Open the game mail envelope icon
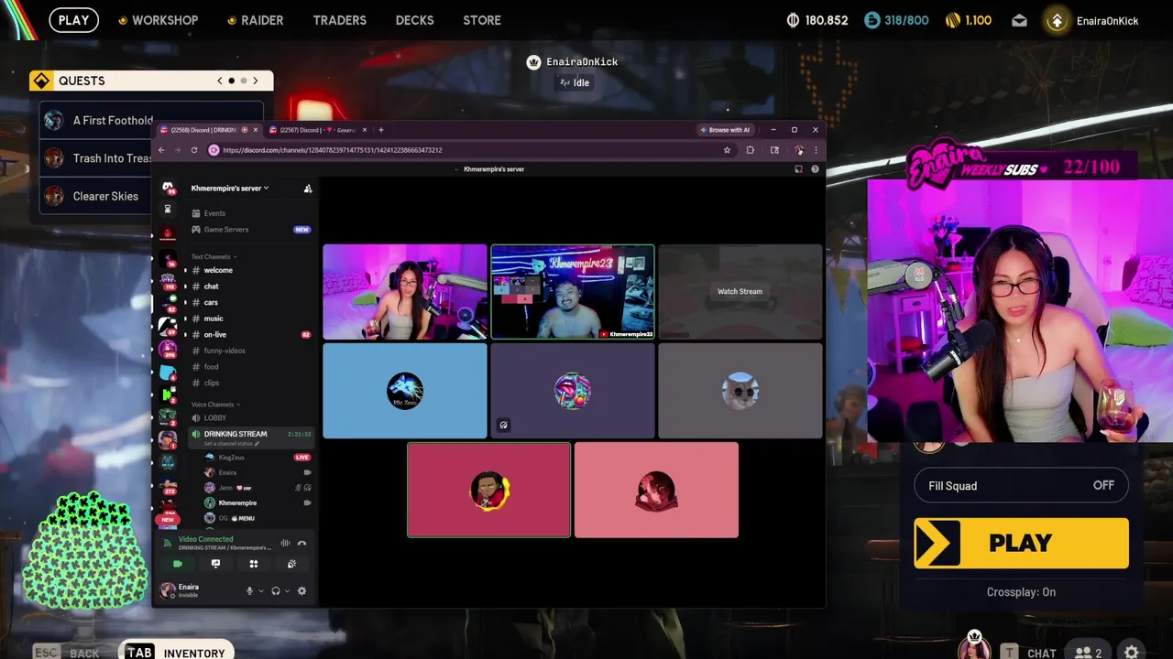1173x659 pixels. pyautogui.click(x=1019, y=20)
